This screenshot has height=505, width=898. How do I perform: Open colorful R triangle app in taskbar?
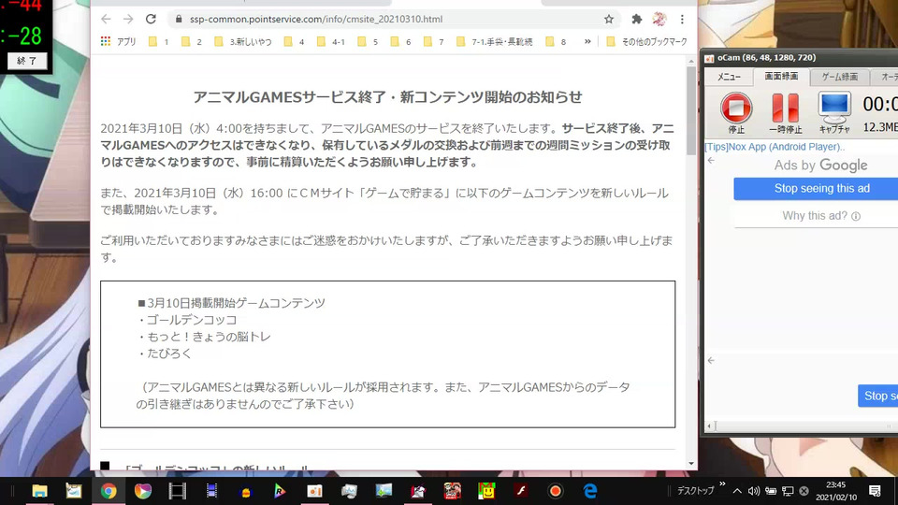[280, 491]
